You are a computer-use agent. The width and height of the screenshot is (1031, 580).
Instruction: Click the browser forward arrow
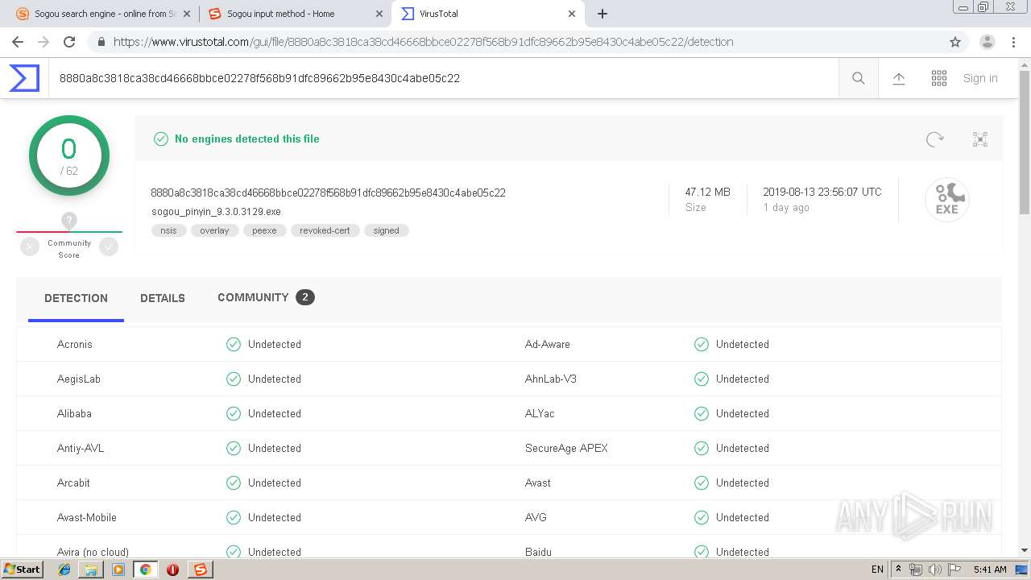pos(43,42)
